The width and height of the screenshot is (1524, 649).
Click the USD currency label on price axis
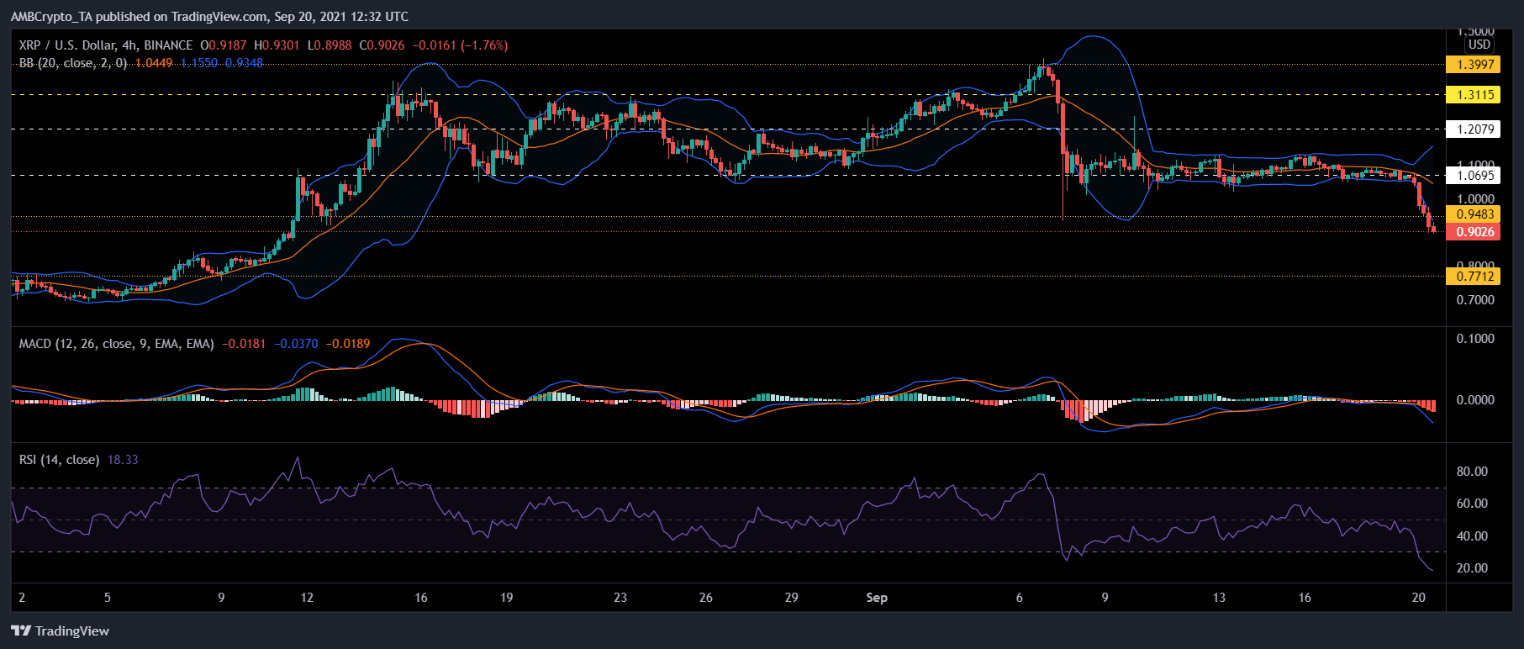pos(1479,45)
